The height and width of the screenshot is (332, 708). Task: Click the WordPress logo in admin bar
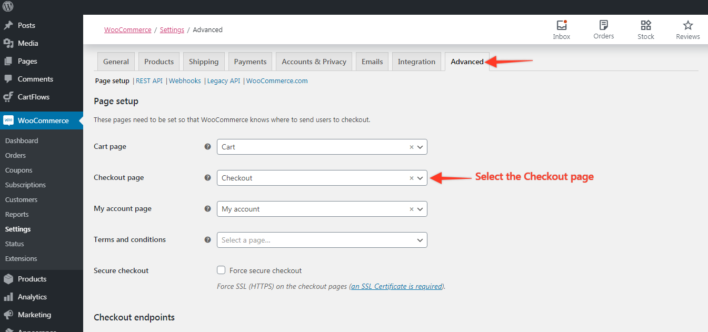8,7
